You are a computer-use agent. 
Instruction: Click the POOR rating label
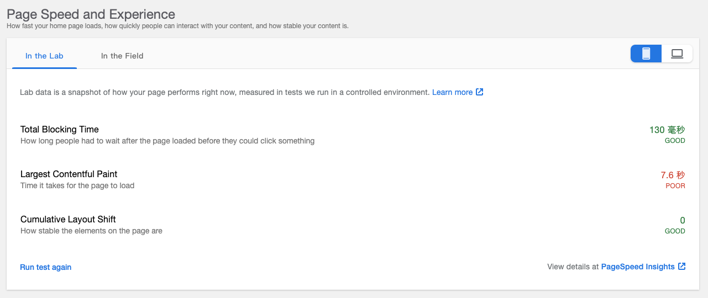tap(675, 186)
